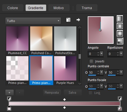Click the gradient center handle in the preview
Viewport: 127px width, 112px height.
pos(101,30)
